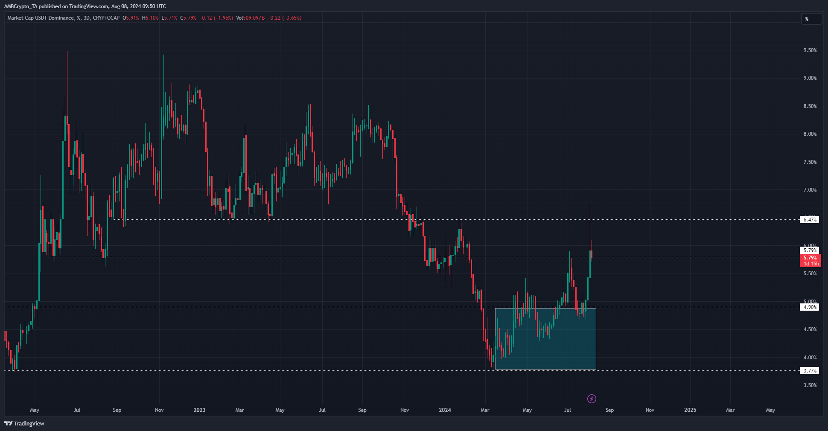Click the AMBCrypto_TA published attribution text
The height and width of the screenshot is (431, 828).
[x=85, y=6]
